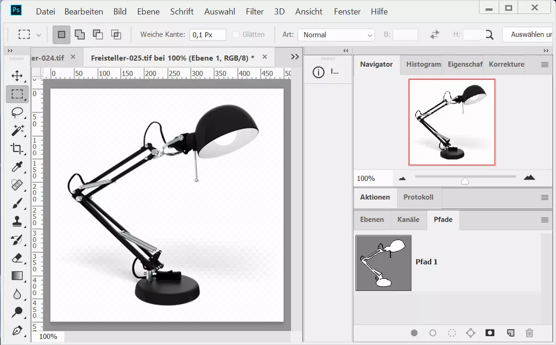
Task: Switch to the Kanäle tab
Action: (x=408, y=220)
